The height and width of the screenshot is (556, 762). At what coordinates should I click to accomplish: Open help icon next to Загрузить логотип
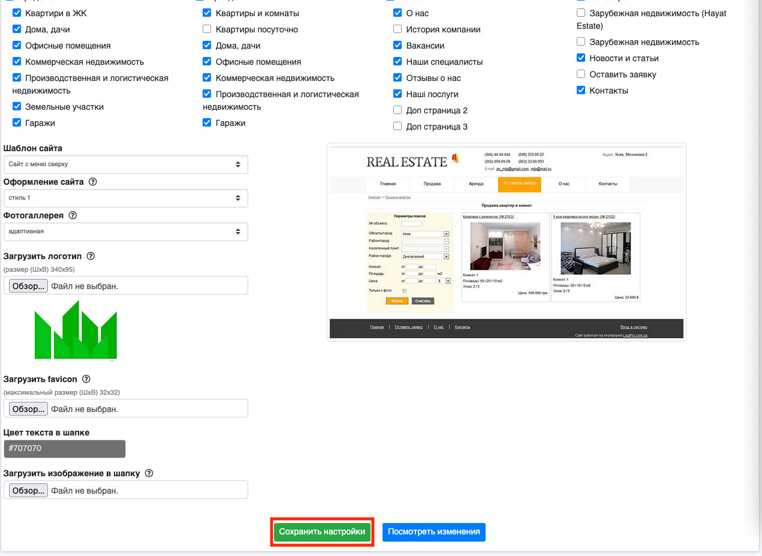91,256
